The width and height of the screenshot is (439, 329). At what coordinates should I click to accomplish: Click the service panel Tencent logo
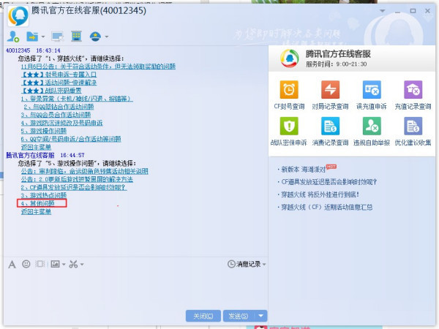pyautogui.click(x=290, y=58)
